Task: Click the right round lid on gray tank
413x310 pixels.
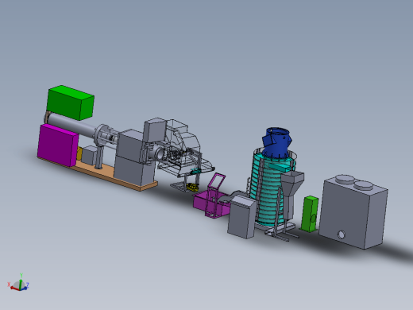Action: pyautogui.click(x=364, y=185)
